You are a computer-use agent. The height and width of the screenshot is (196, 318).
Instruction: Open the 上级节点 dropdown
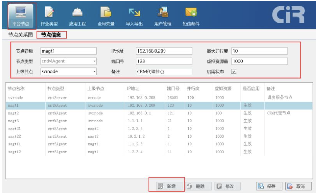pos(69,71)
